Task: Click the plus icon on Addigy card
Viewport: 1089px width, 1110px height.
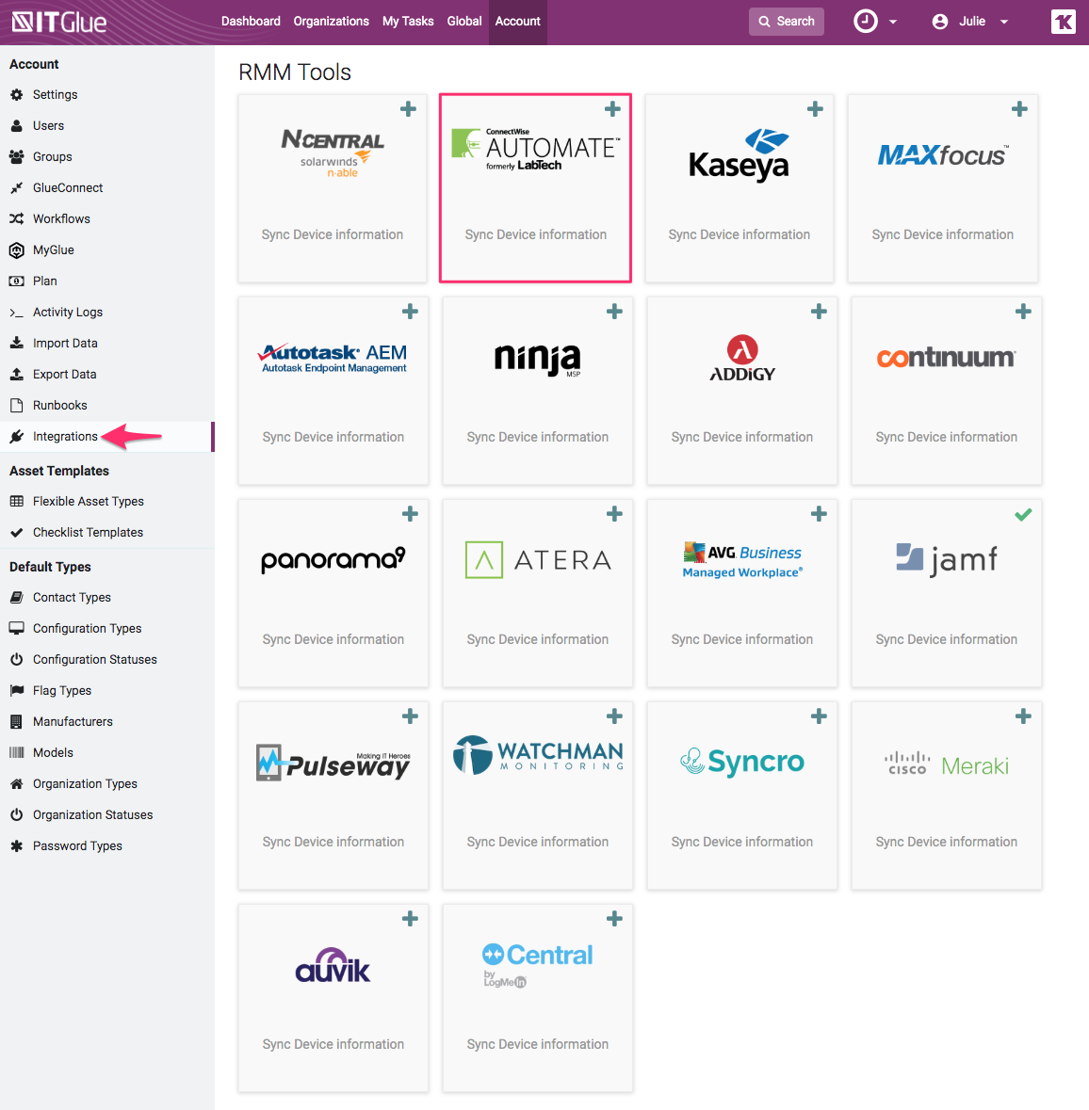Action: 819,312
